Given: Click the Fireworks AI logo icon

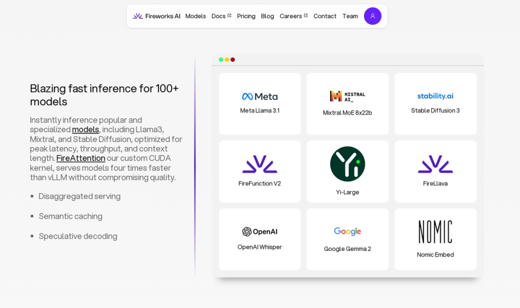Looking at the screenshot, I should click(x=138, y=16).
